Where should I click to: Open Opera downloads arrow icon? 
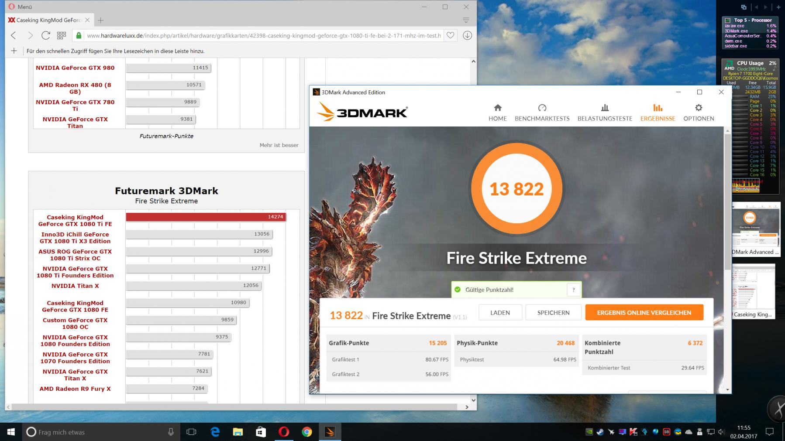tap(467, 35)
